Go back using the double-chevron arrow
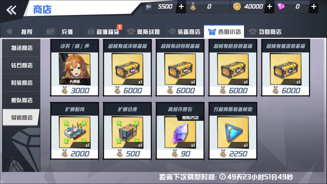The width and height of the screenshot is (327, 184). pyautogui.click(x=12, y=10)
